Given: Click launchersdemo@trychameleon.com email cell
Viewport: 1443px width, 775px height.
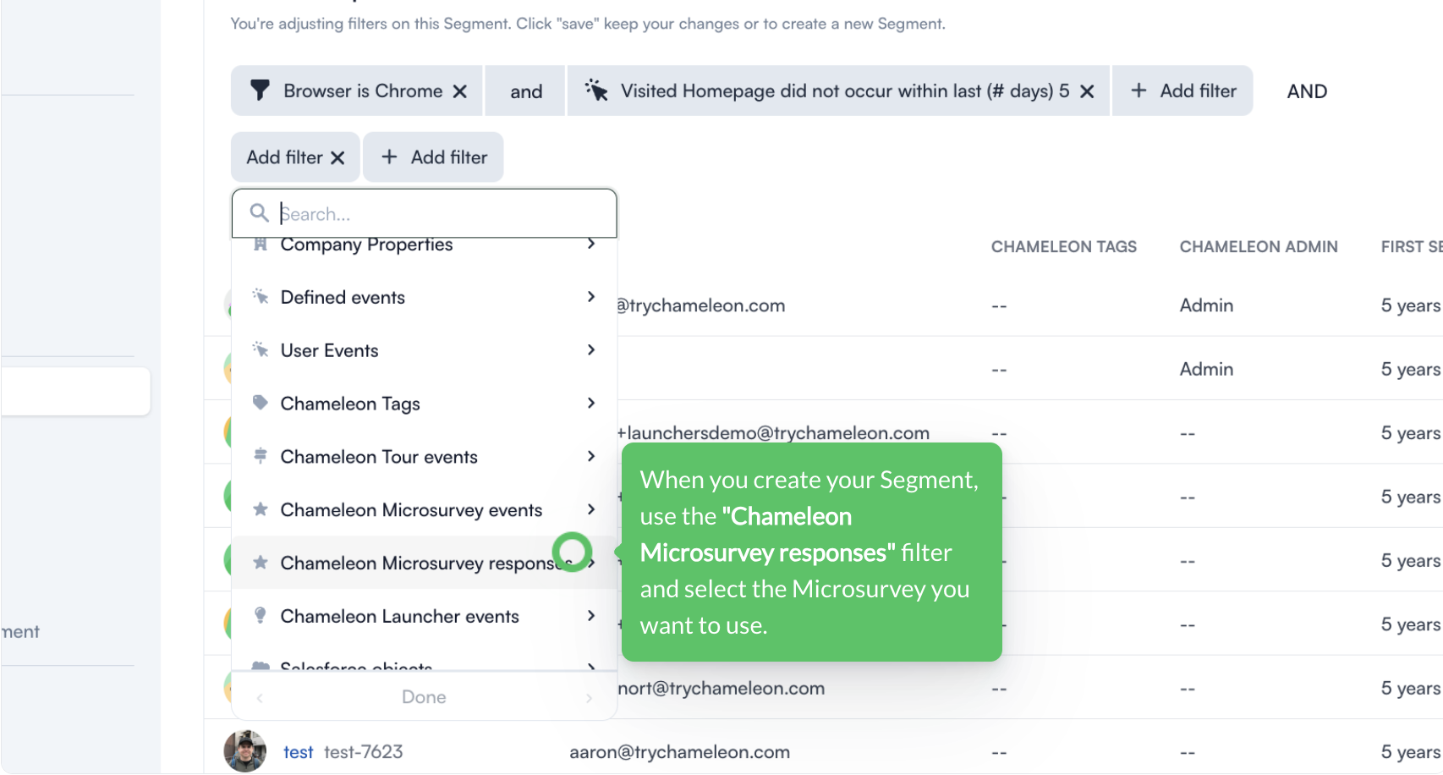Looking at the screenshot, I should coord(773,433).
